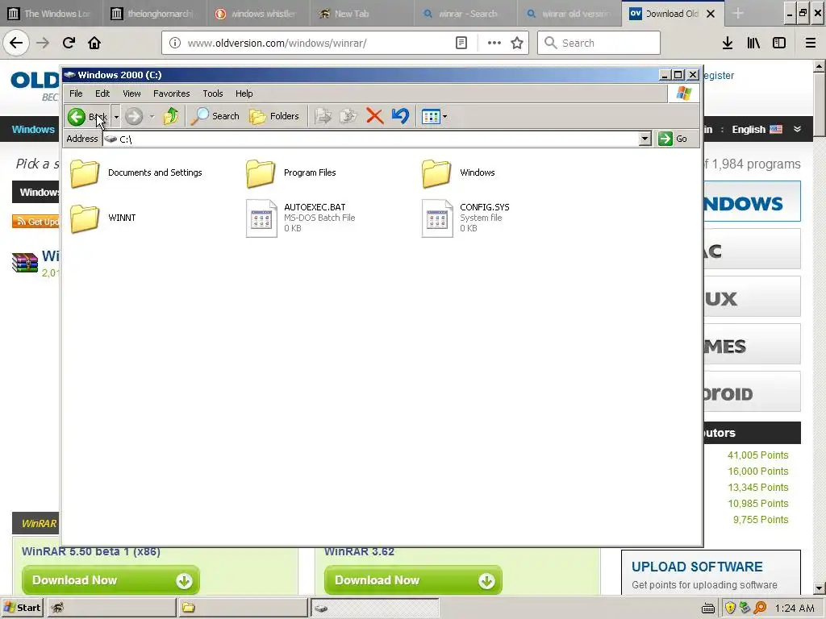
Task: Click the Windows link in site navbar
Action: pos(33,130)
